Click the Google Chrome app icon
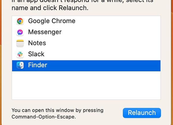Viewport: 173px width, 125px height. point(20,21)
